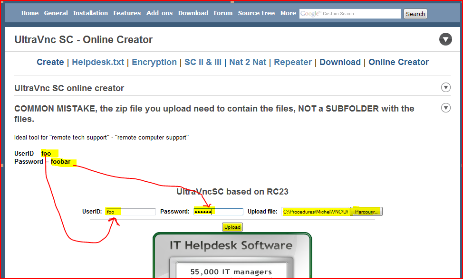Click the Upload file path field

(x=315, y=212)
